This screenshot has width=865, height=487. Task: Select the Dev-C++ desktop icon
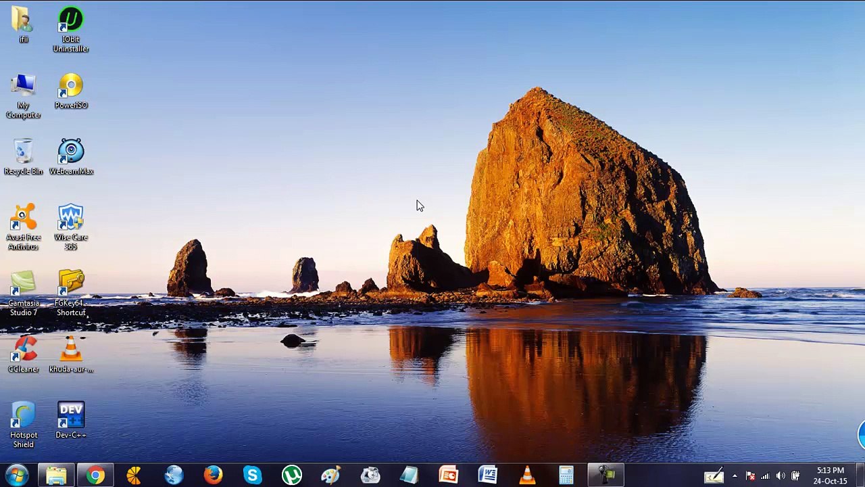tap(71, 421)
